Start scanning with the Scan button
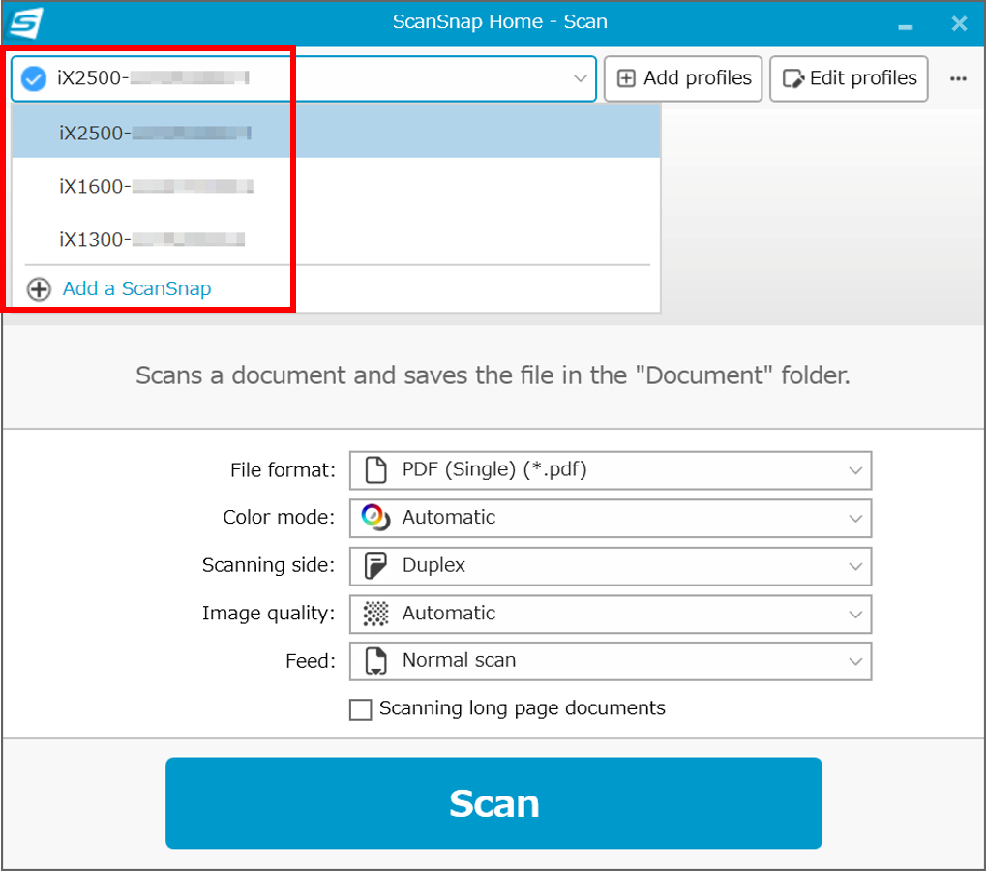This screenshot has height=871, width=986. 493,803
